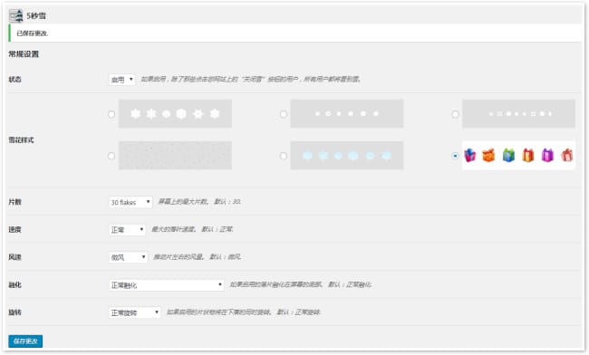Viewport: 589px width, 355px height.
Task: Expand the 融化 melting dropdown
Action: pyautogui.click(x=167, y=285)
